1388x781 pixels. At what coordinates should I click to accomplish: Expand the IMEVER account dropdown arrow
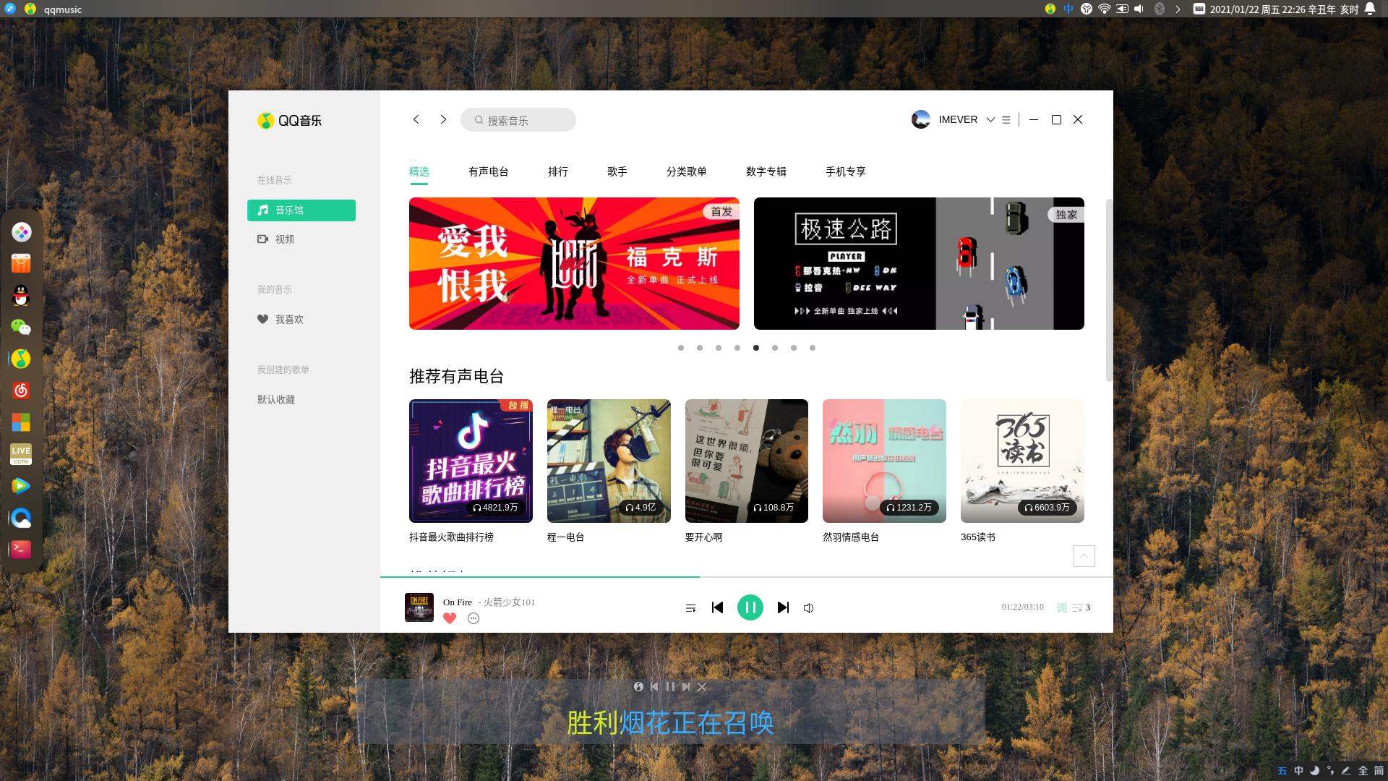click(990, 120)
